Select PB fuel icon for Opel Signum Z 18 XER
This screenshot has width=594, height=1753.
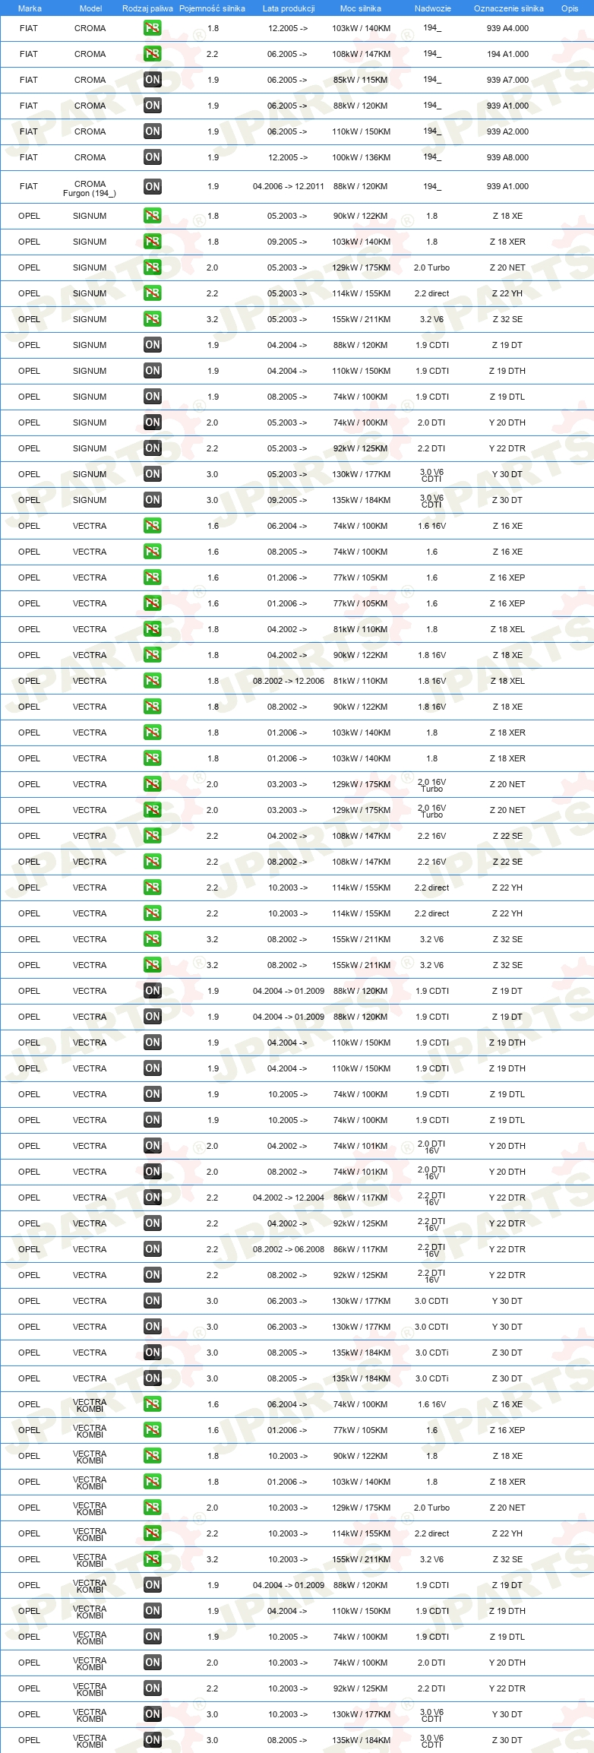[x=153, y=242]
